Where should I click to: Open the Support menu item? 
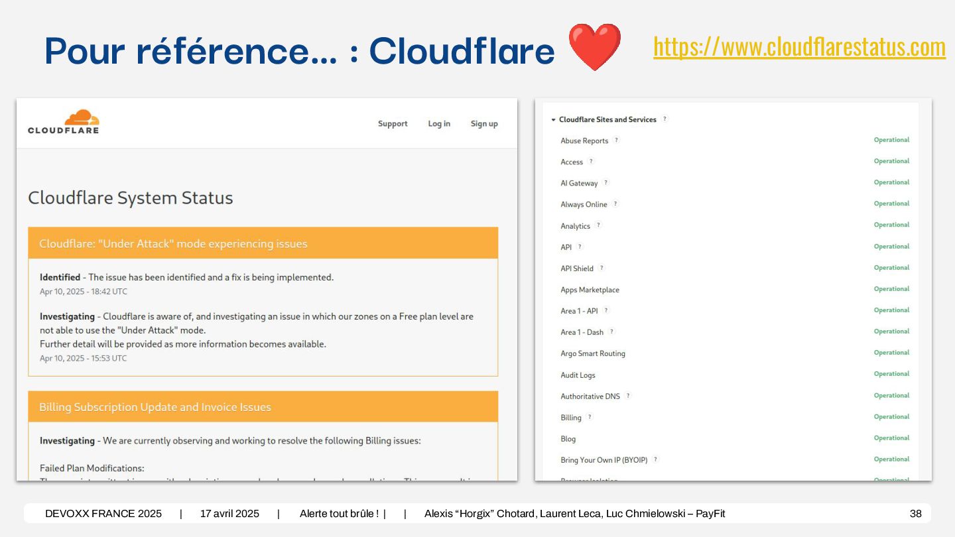click(x=393, y=124)
